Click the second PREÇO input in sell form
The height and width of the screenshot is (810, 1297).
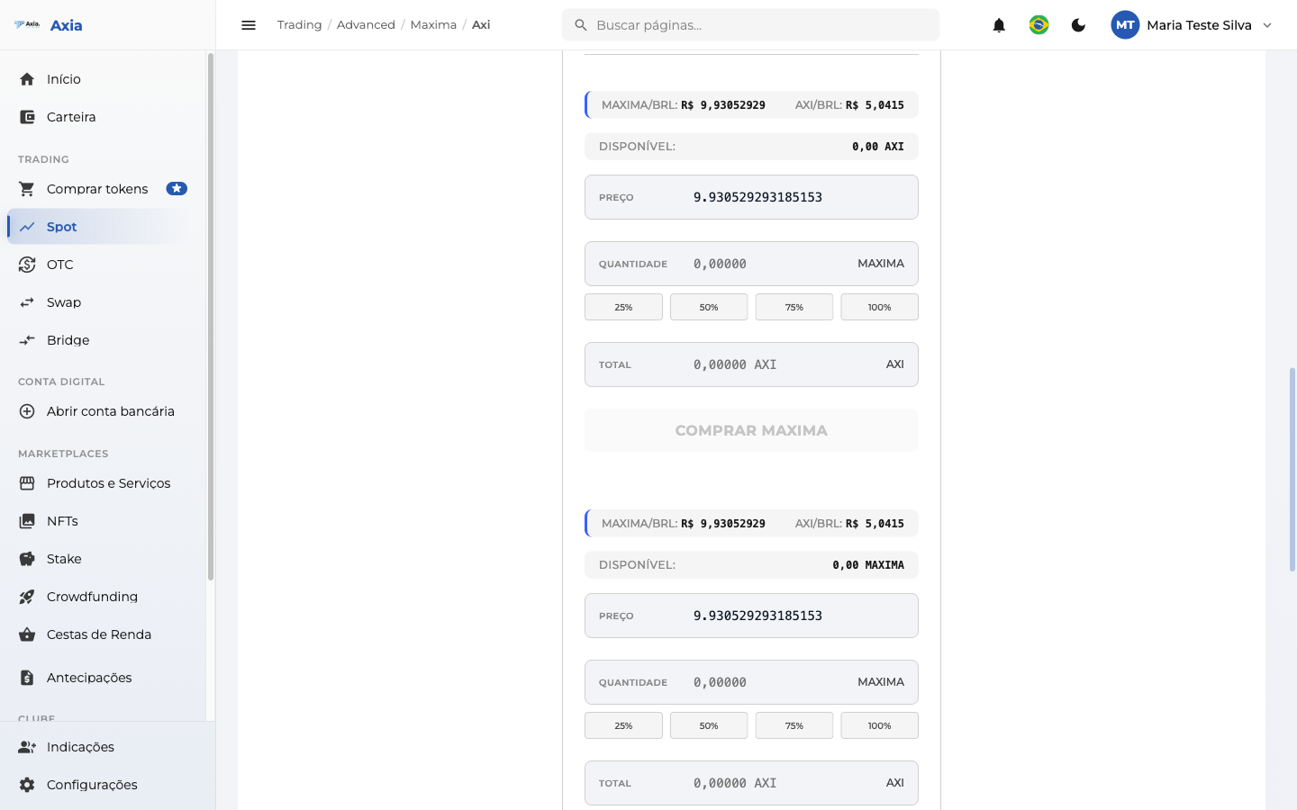click(751, 616)
